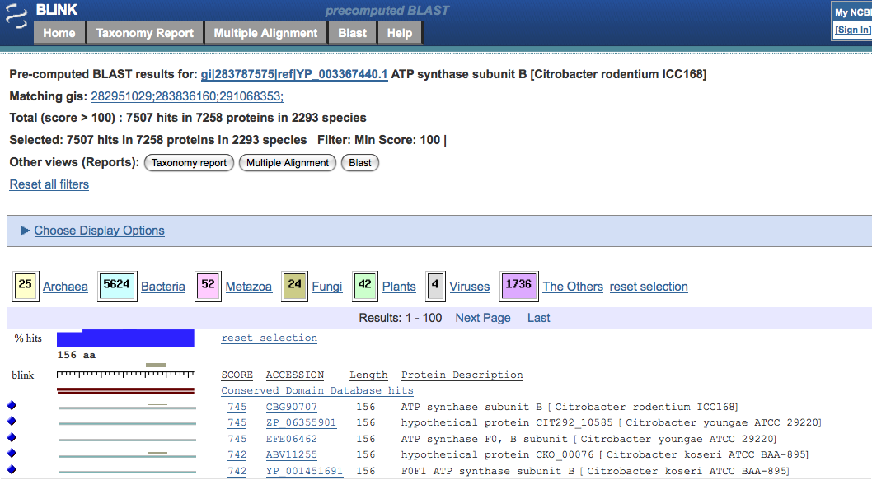The image size is (872, 480).
Task: Select the Bacteria count box showing 5624
Action: pos(116,286)
